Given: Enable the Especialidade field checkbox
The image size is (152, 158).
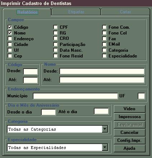Looking at the screenshot, I should pos(104,56).
